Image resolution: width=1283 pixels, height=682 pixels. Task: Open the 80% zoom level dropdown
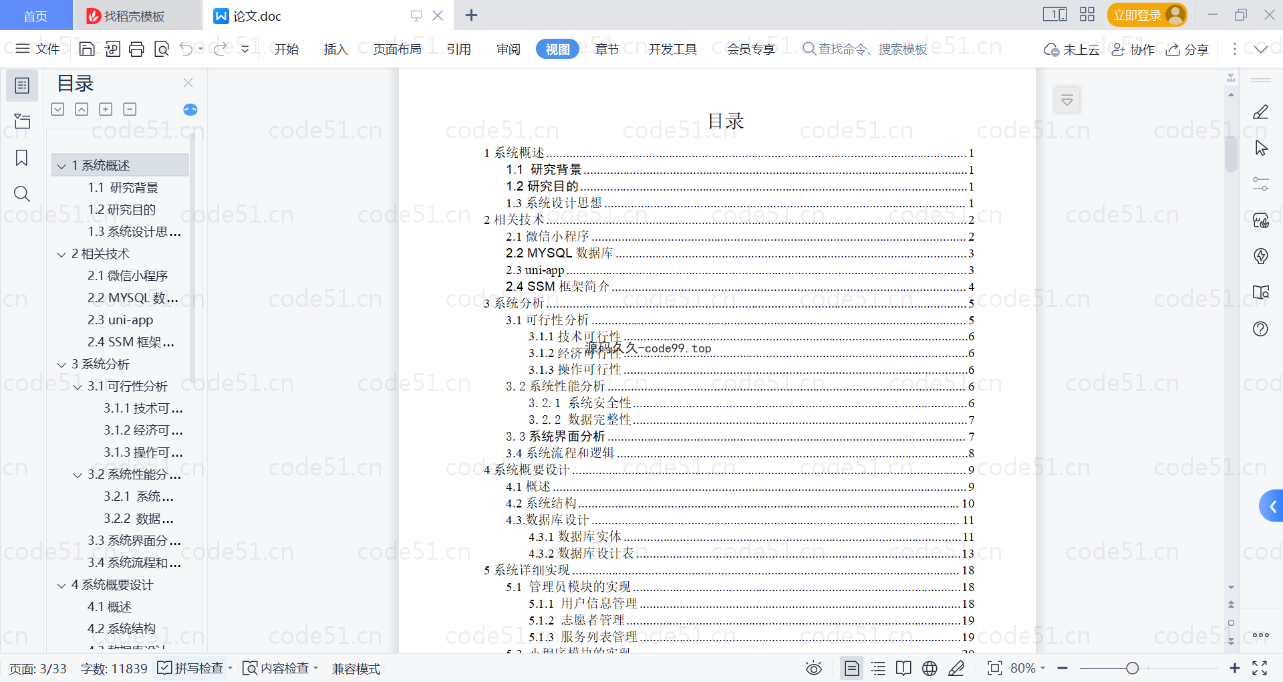tap(1028, 668)
